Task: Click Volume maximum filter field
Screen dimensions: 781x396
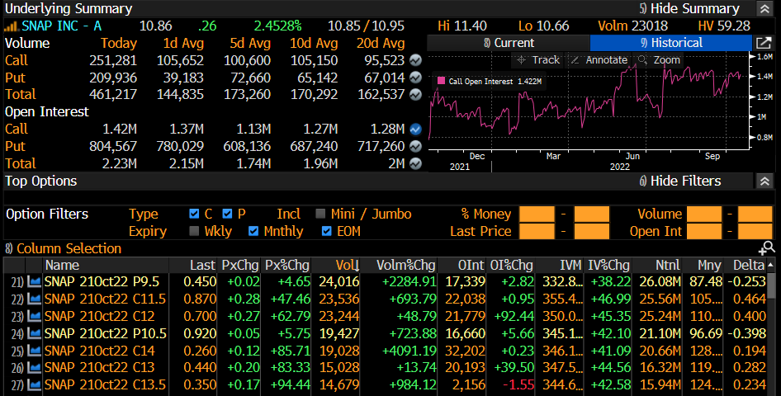Action: pyautogui.click(x=755, y=214)
